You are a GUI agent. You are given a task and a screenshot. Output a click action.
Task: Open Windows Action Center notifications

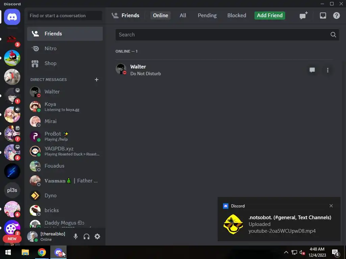click(x=336, y=253)
